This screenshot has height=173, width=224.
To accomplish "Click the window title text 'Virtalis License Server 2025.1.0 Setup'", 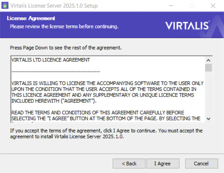I will [x=54, y=6].
